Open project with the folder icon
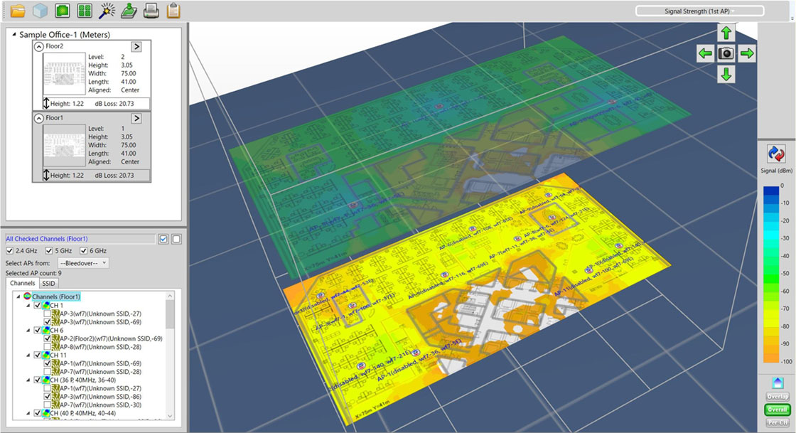Image resolution: width=796 pixels, height=433 pixels. point(18,11)
